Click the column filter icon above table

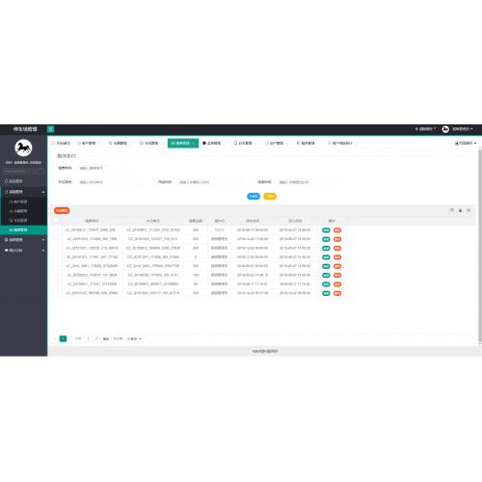click(x=452, y=210)
